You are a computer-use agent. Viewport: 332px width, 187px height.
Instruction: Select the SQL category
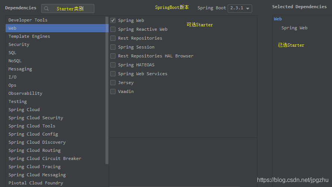coord(55,53)
